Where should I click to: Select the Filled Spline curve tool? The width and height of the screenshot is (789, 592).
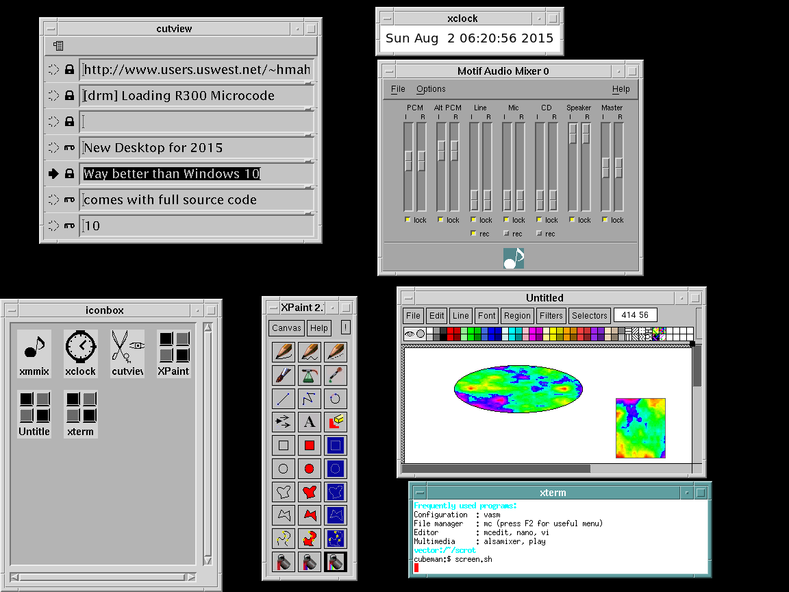[x=310, y=539]
